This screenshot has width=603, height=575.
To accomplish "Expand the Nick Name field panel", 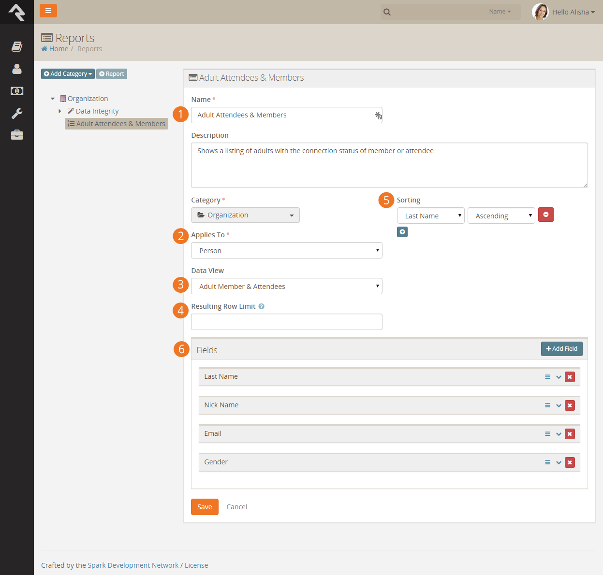I will coord(559,405).
